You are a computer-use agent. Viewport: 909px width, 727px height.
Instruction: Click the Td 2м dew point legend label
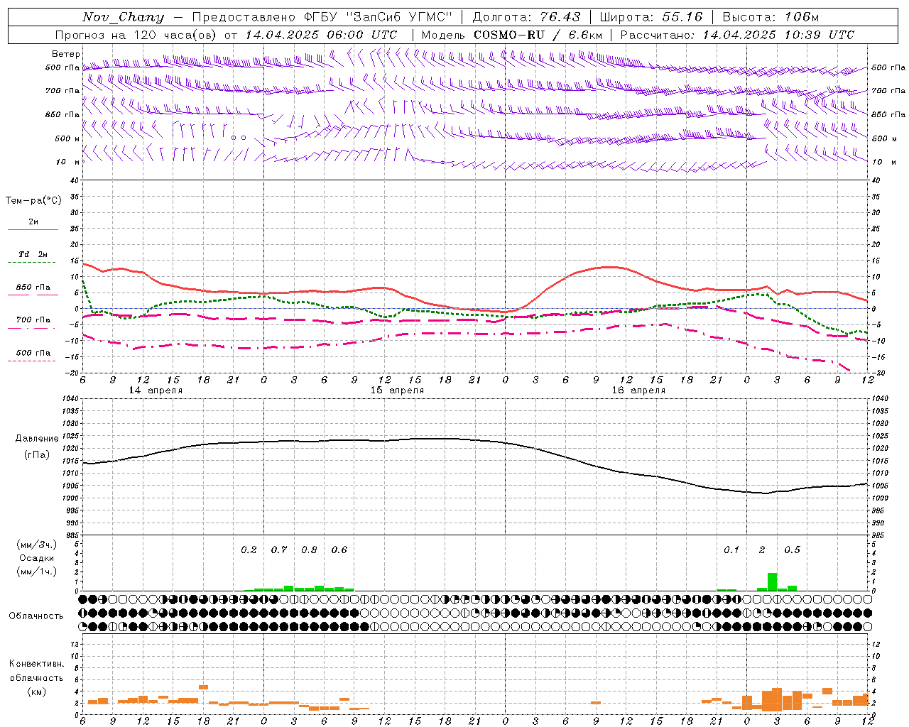tap(33, 254)
